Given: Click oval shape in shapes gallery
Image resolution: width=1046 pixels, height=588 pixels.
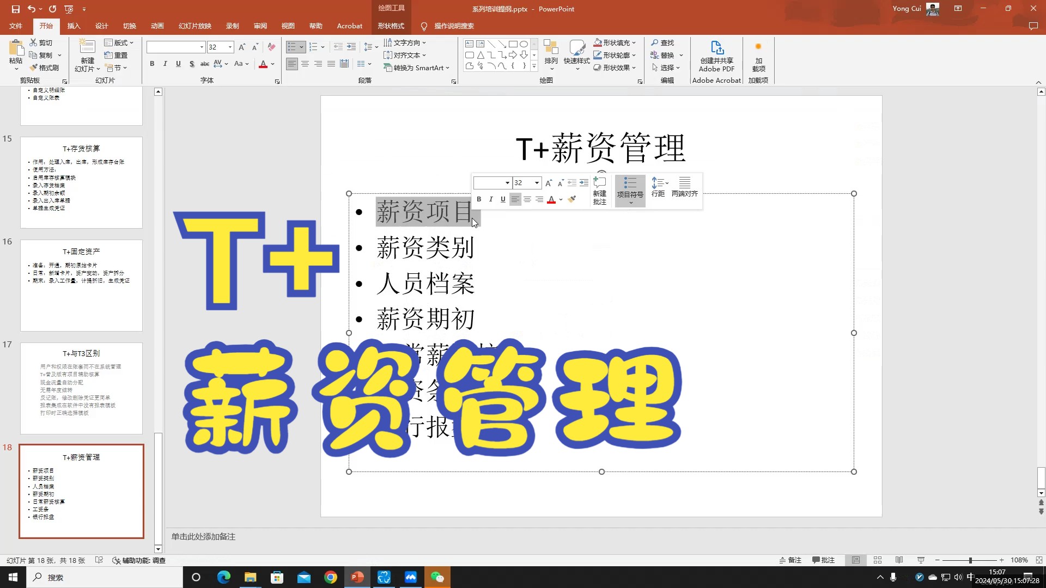Looking at the screenshot, I should click(x=524, y=44).
